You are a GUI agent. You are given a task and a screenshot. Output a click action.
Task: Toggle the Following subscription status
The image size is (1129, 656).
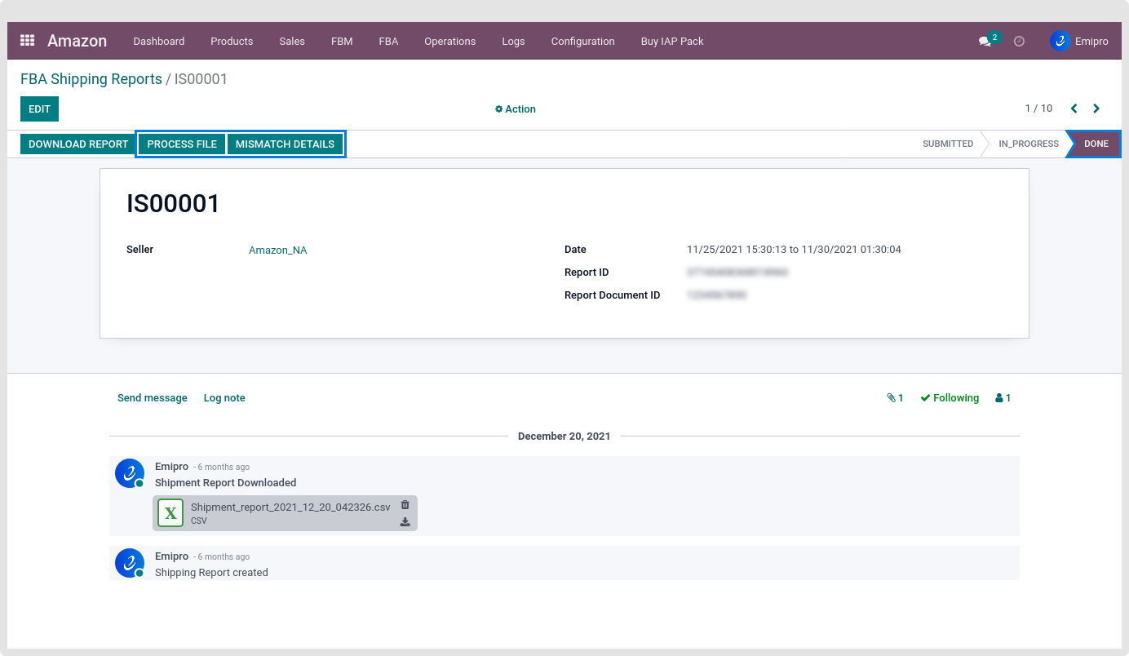tap(950, 398)
